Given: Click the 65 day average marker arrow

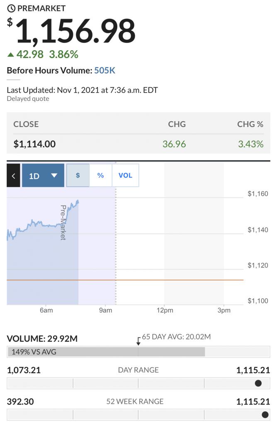Looking at the screenshot, I should (138, 341).
